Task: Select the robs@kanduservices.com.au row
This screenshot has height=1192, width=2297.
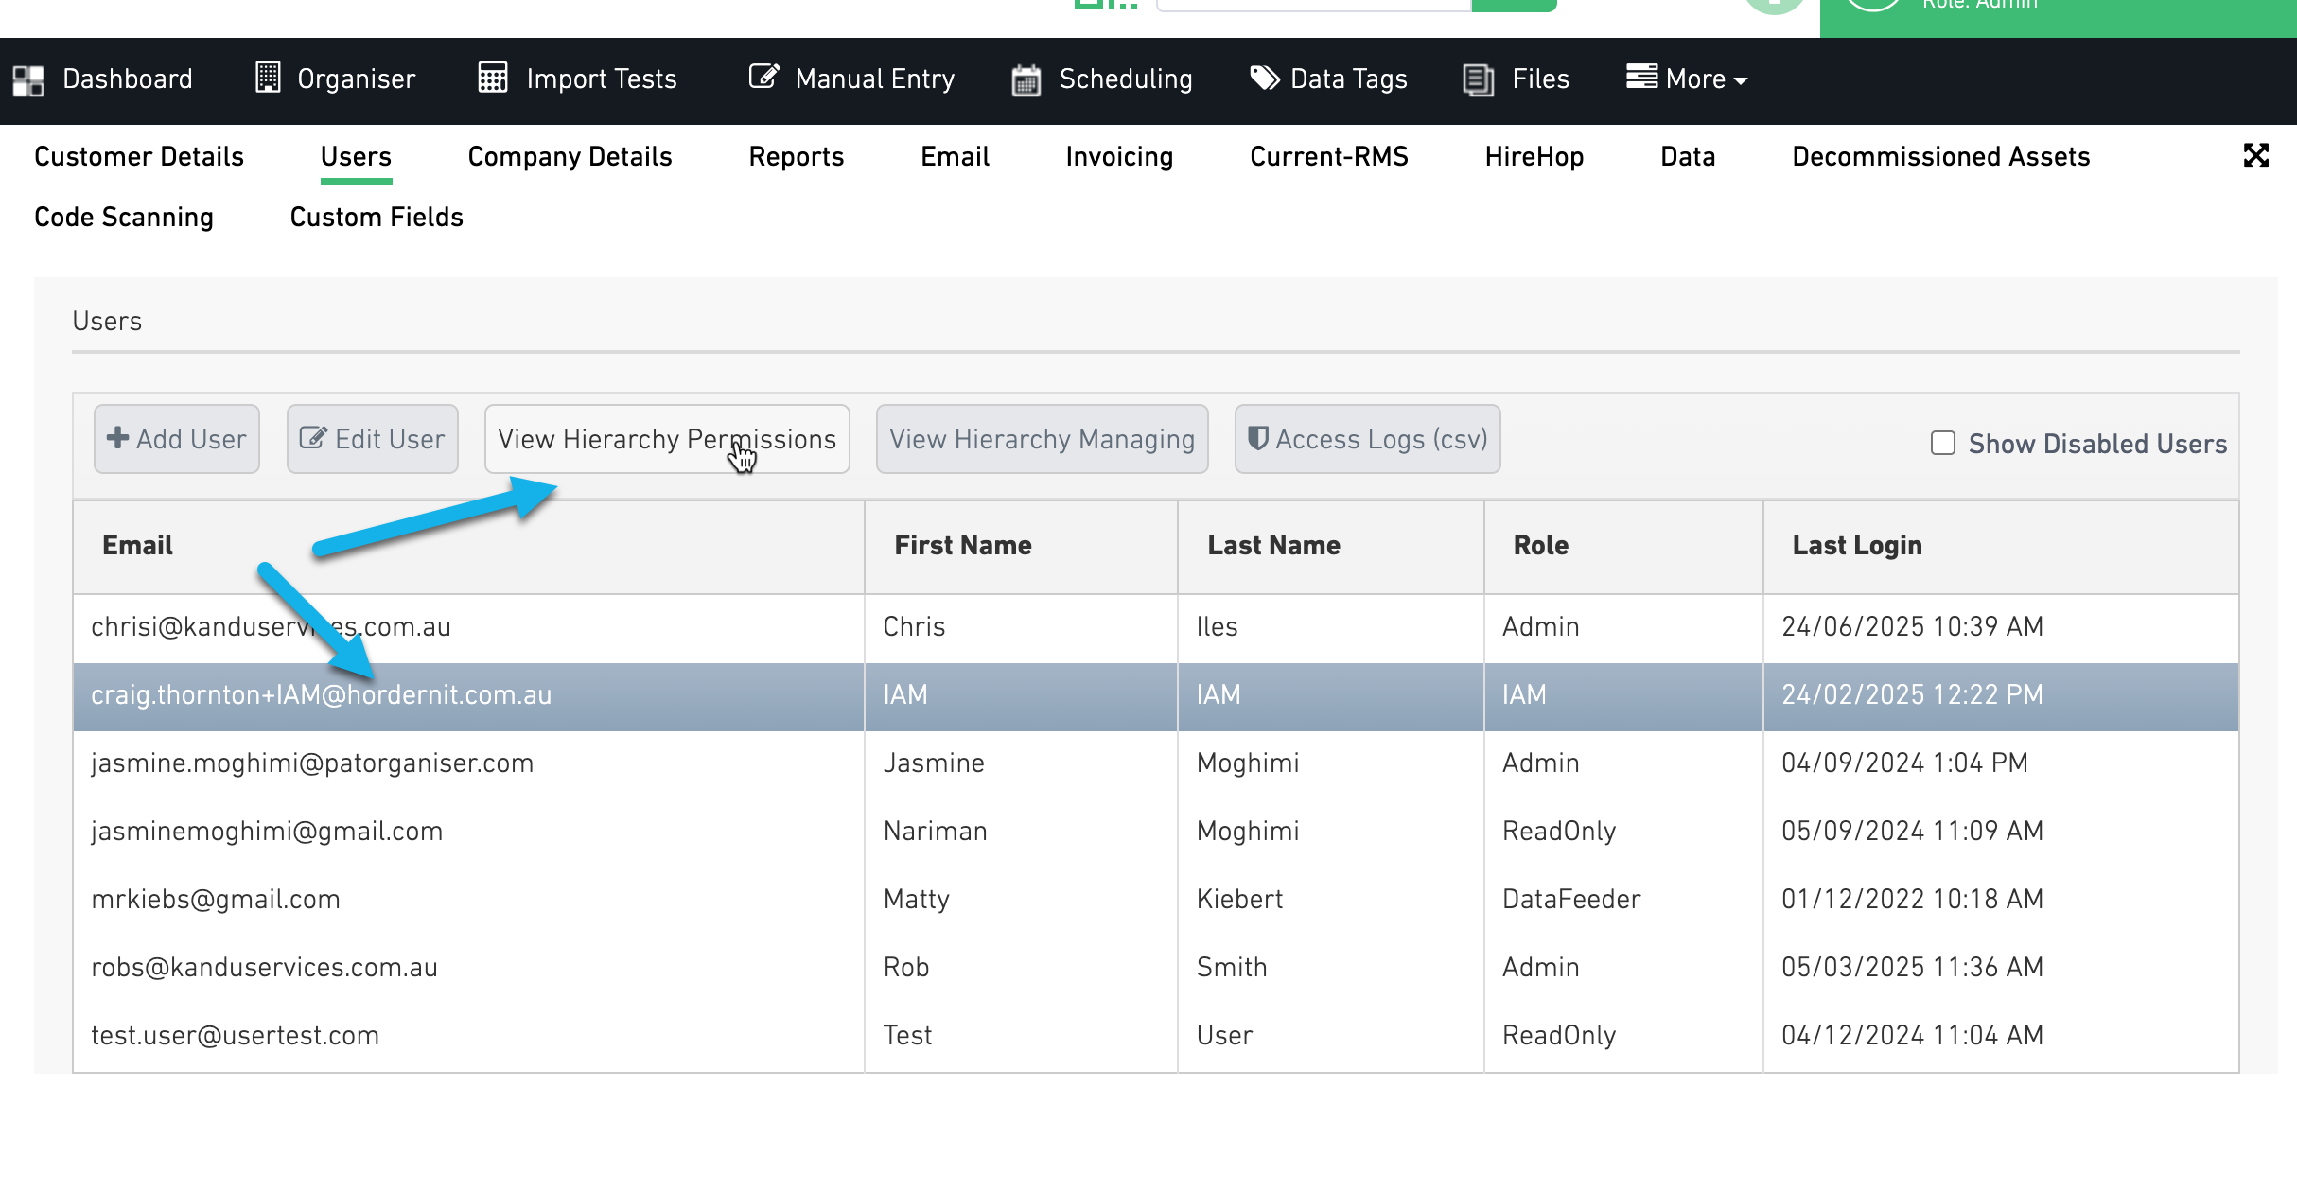Action: point(1156,969)
